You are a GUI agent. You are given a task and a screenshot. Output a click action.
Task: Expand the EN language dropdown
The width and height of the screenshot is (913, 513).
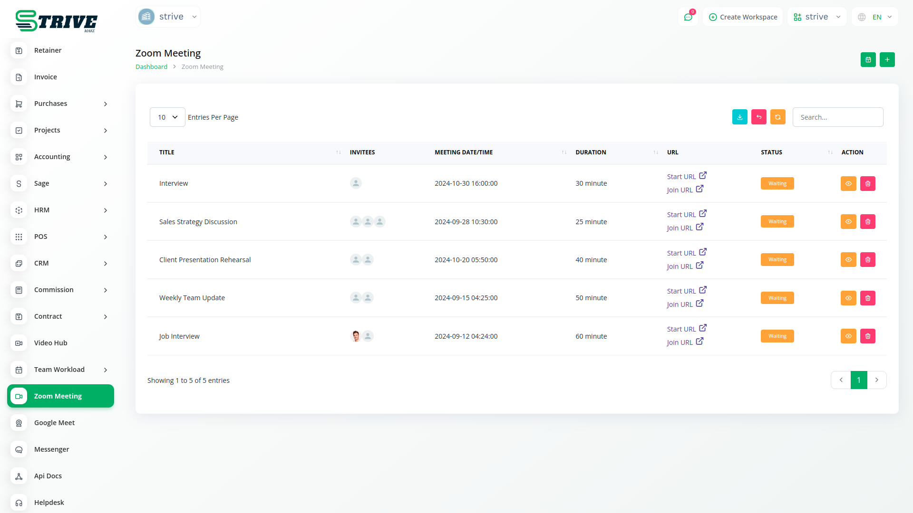(x=875, y=17)
